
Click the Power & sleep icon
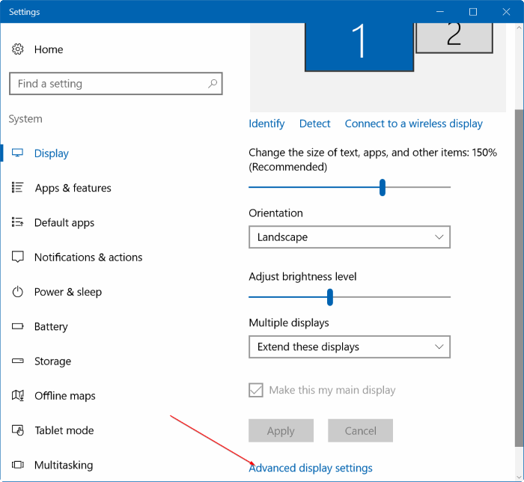[x=17, y=292]
